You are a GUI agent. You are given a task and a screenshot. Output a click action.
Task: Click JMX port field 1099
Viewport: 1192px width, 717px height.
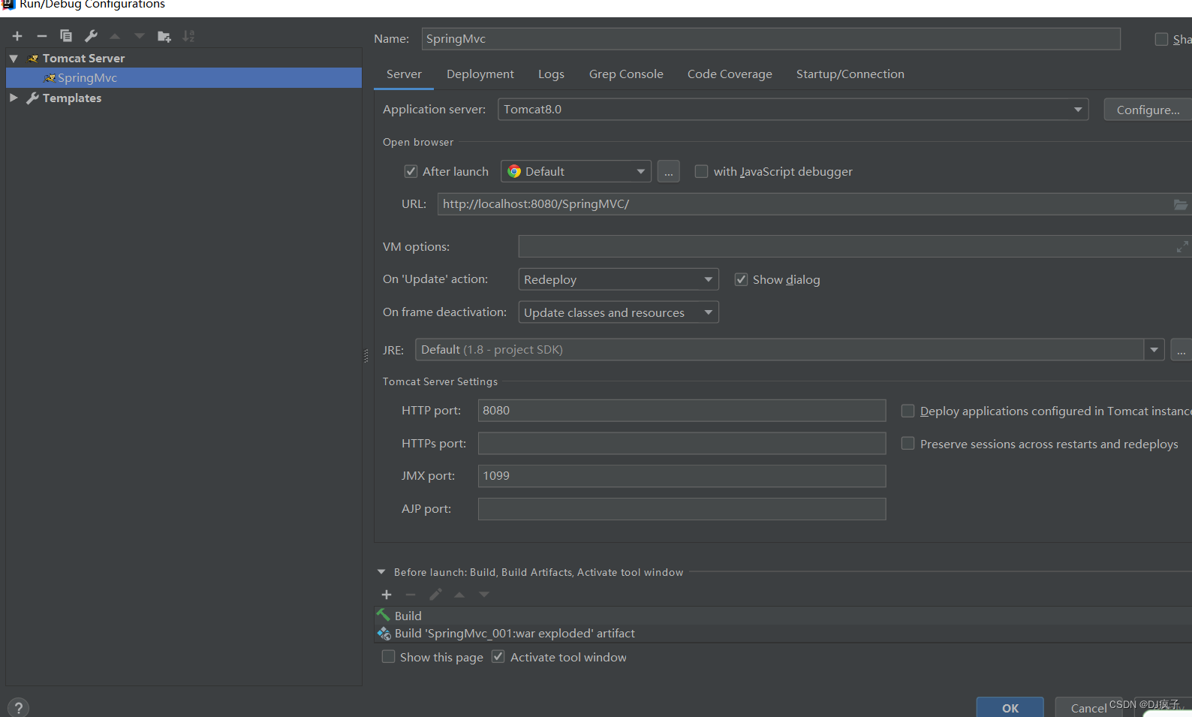[682, 476]
